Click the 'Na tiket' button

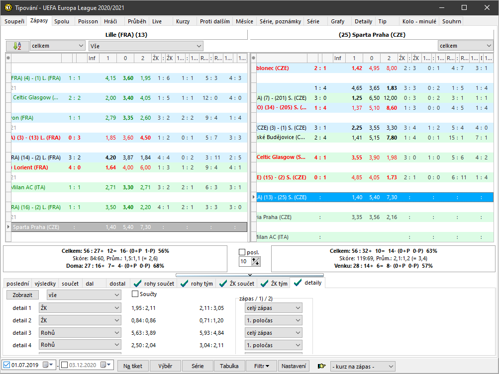(133, 366)
